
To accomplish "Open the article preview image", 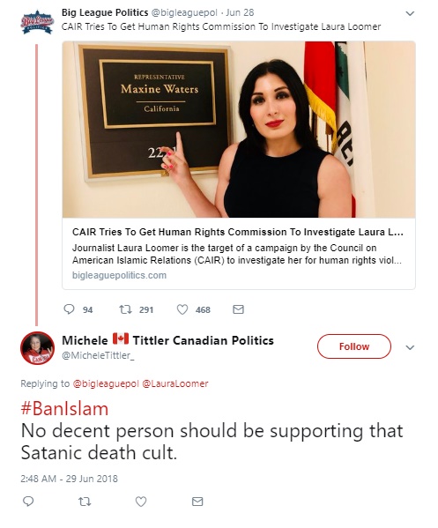I will click(x=239, y=130).
